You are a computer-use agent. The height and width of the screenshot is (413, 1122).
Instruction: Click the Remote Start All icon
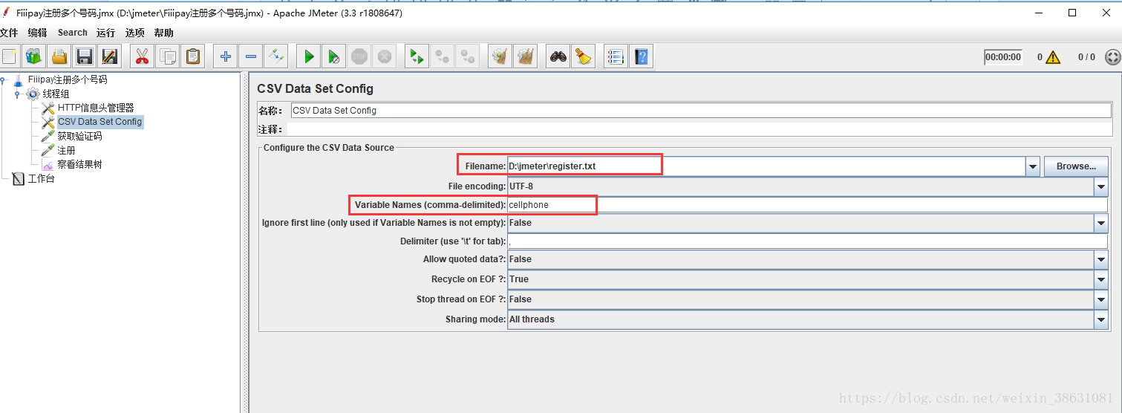coord(417,56)
